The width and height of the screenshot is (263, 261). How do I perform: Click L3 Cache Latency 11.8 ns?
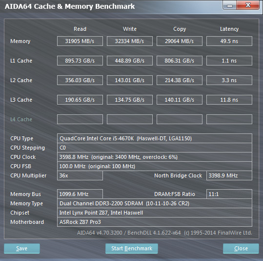point(229,100)
